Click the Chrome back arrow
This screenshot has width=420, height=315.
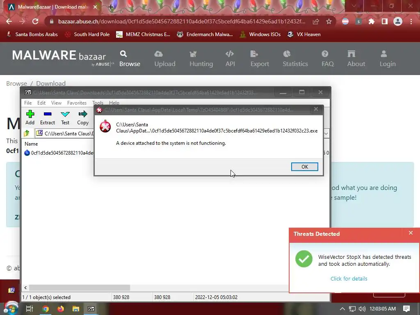9,21
